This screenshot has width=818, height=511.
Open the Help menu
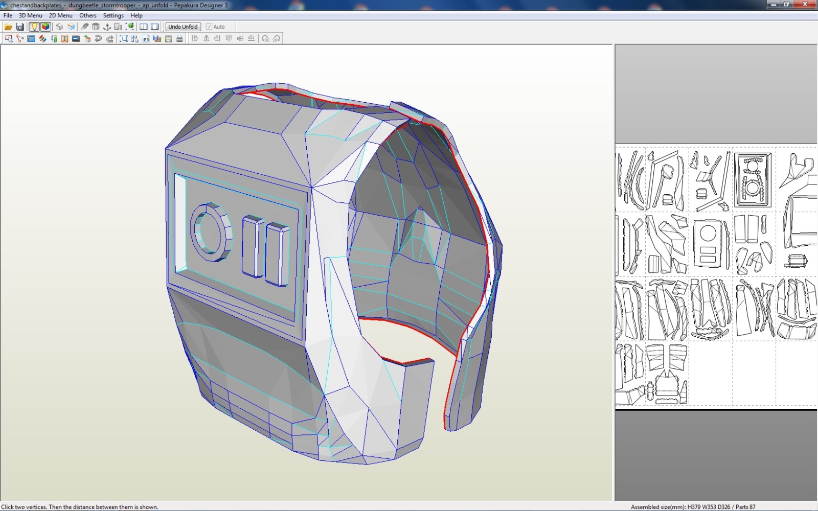(137, 15)
